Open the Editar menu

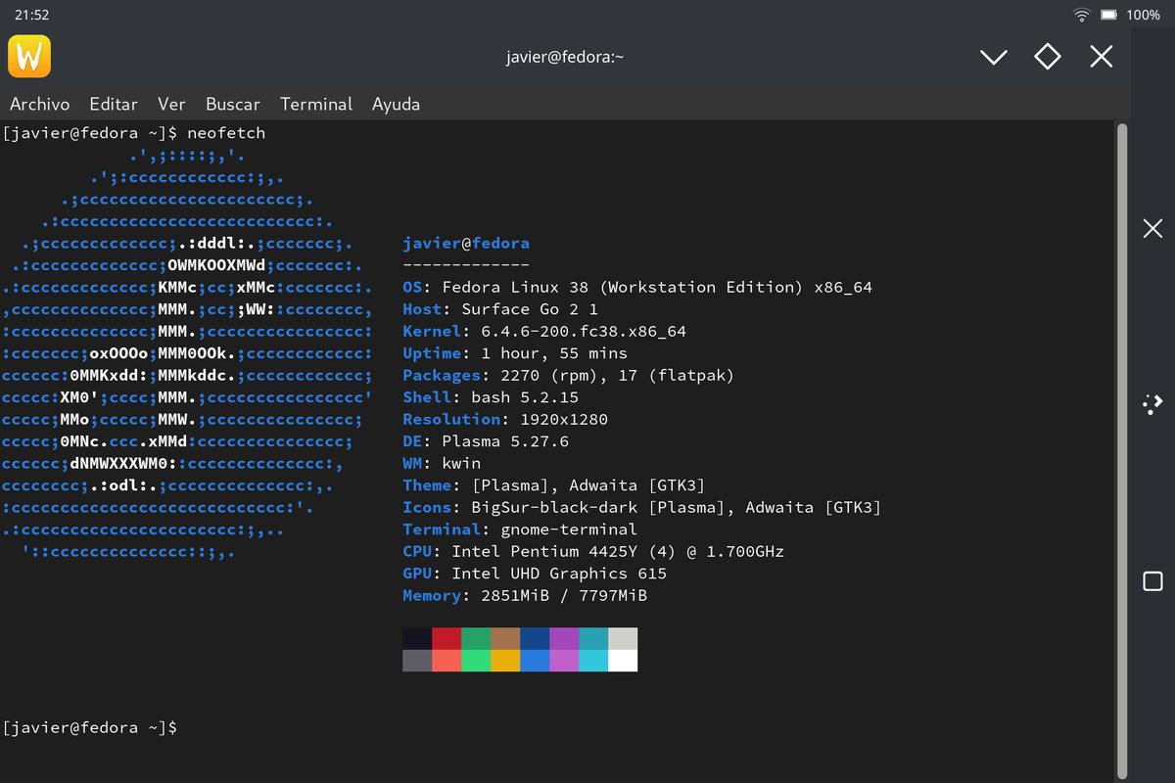coord(114,104)
